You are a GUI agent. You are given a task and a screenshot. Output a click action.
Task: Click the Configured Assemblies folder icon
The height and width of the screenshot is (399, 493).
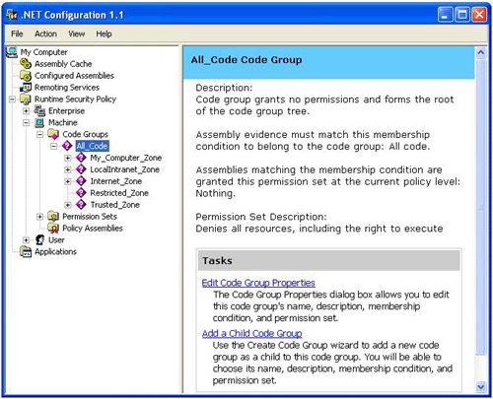(26, 76)
